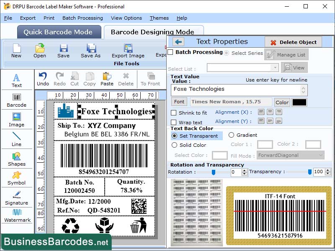
Task: Click inside the Foxe Technologies text field
Action: coord(234,89)
